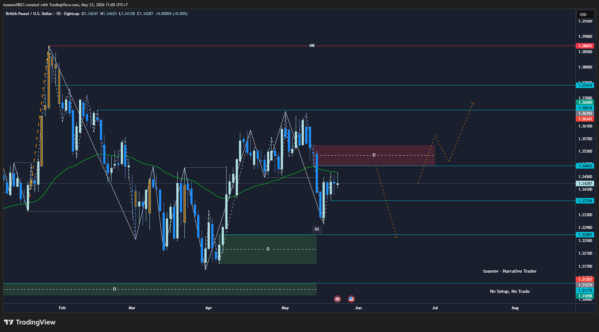Click the British Pound / U.S. Dollar symbol title
599x332 pixels.
point(29,14)
